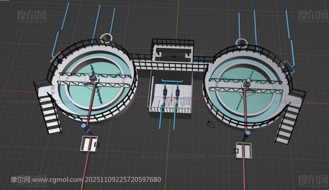Select the right blue valve in the central pit

(x=178, y=94)
